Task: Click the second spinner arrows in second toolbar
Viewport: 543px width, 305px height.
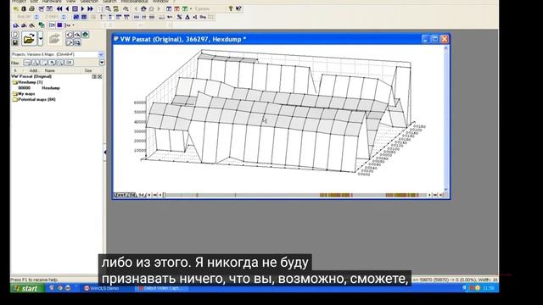Action: point(64,17)
